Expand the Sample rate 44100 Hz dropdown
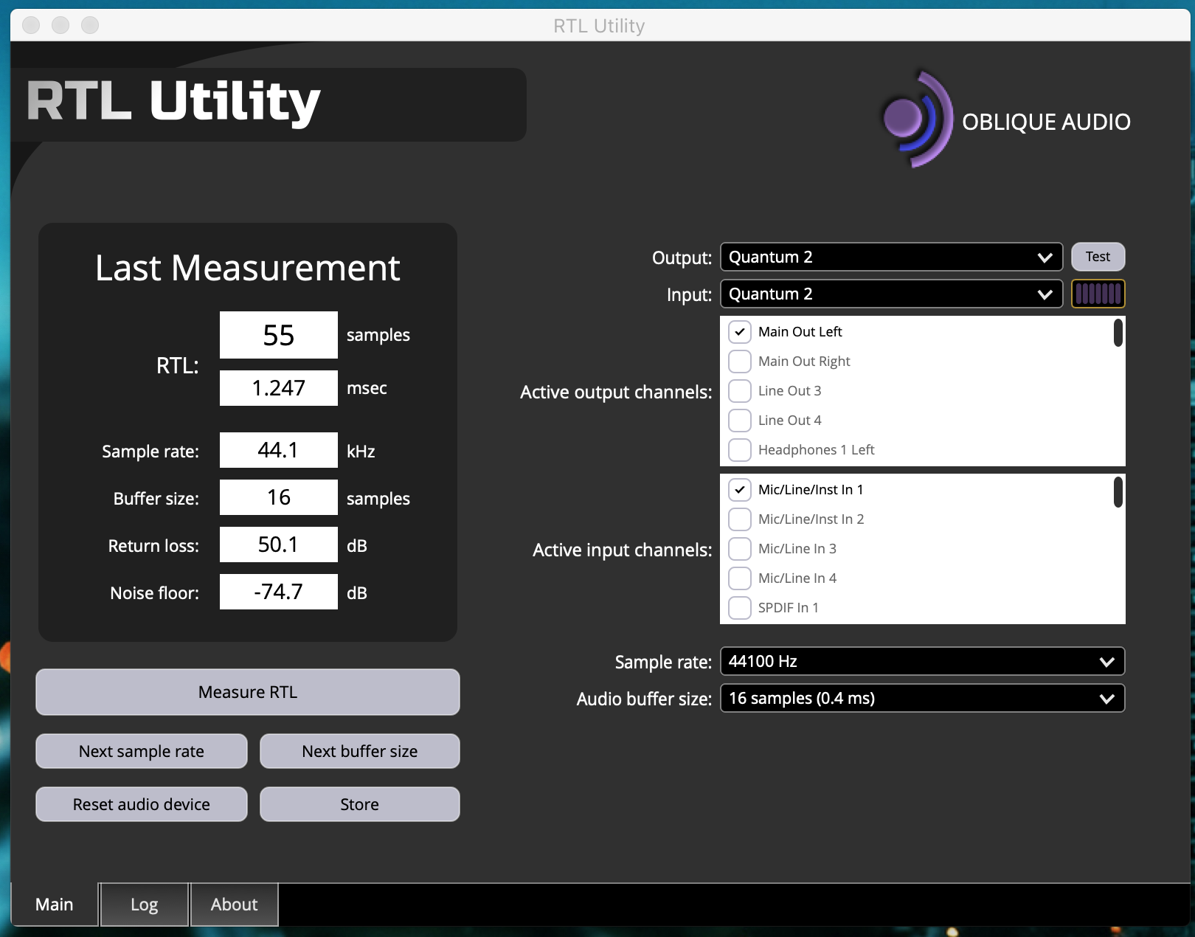 (x=921, y=661)
